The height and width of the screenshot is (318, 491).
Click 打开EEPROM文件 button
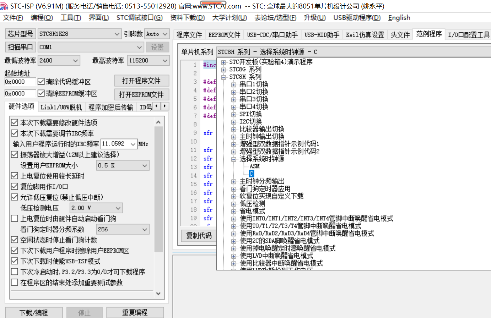(x=141, y=94)
